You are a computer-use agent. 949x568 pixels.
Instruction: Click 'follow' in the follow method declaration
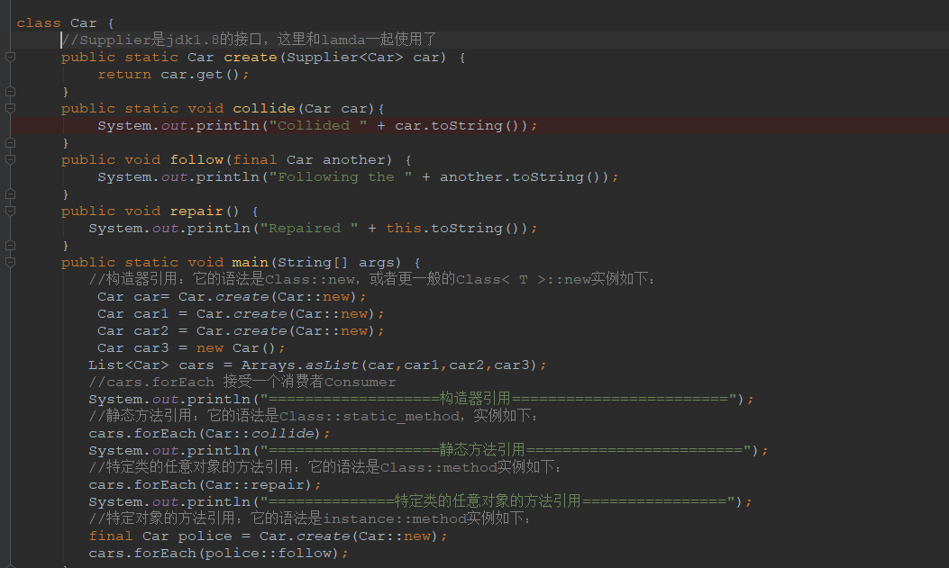[x=196, y=160]
